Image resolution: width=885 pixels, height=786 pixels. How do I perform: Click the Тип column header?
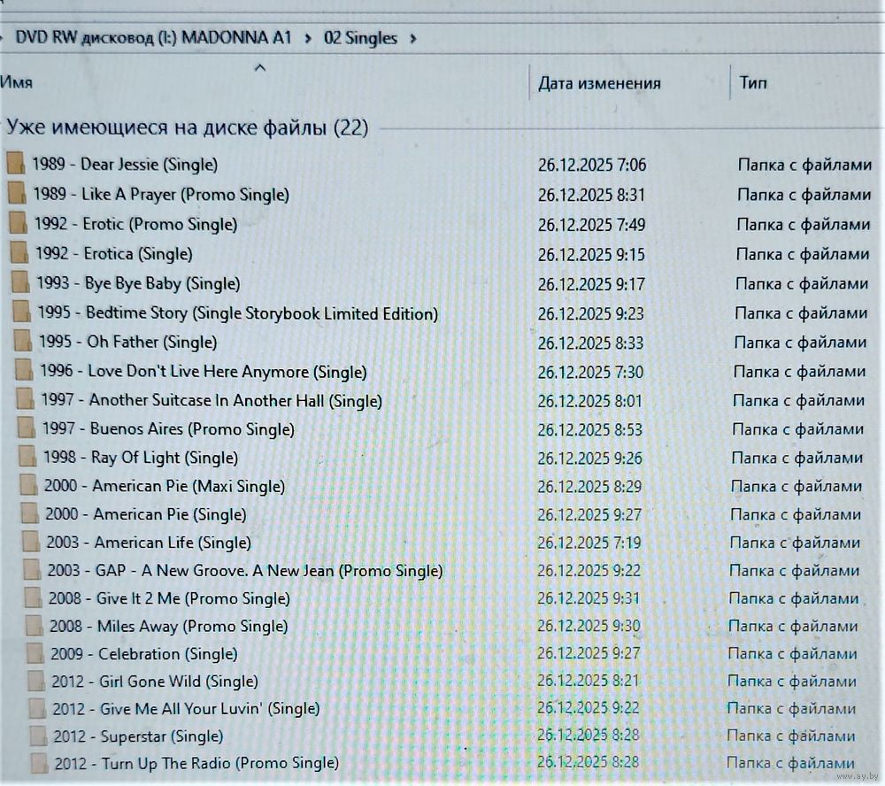753,84
